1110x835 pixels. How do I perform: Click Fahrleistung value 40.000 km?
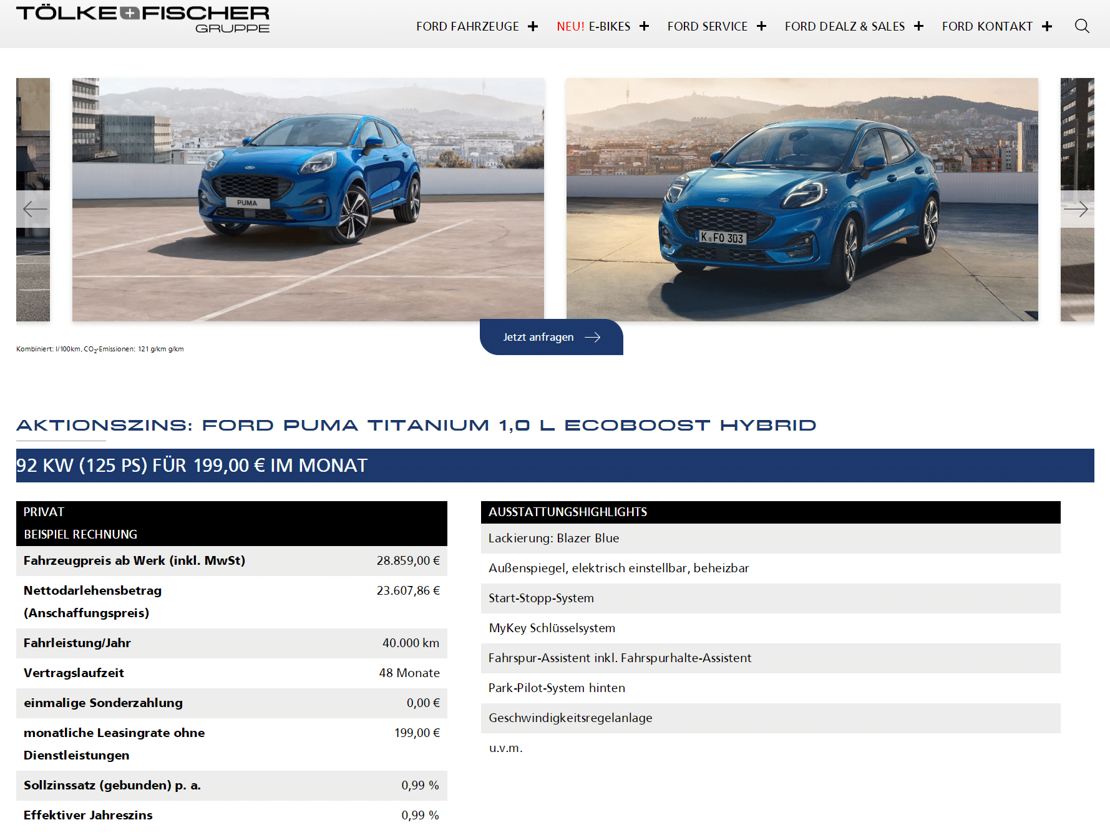point(411,643)
